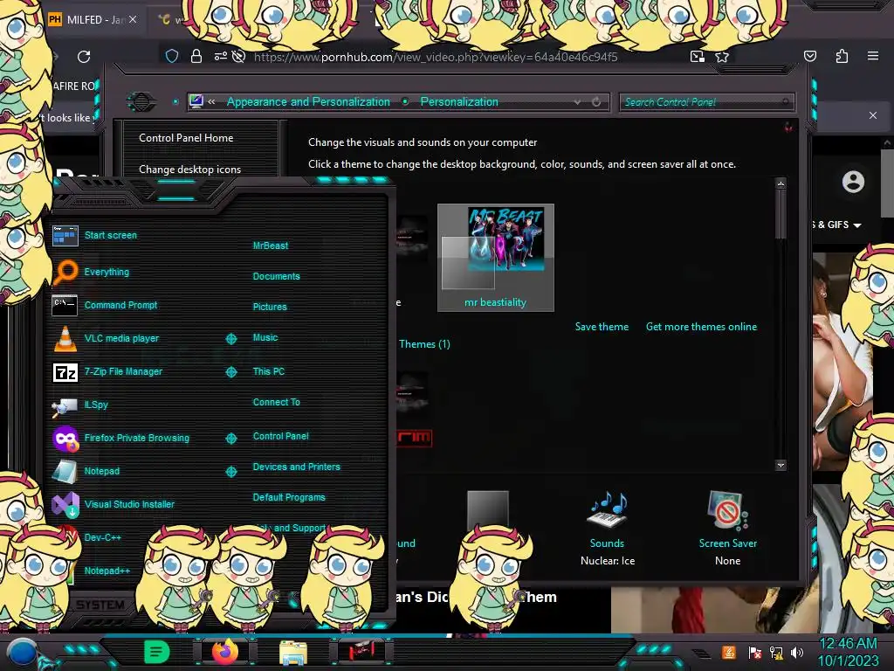Viewport: 894px width, 671px height.
Task: View site security via lock icon
Action: click(x=196, y=56)
